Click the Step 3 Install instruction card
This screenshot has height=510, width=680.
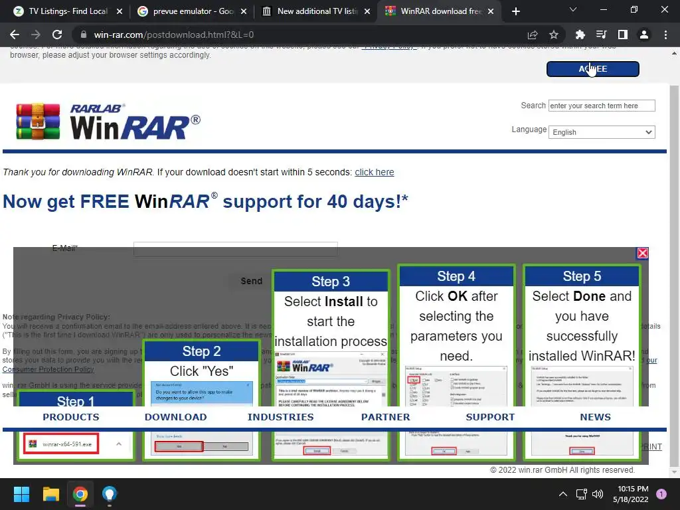331,365
